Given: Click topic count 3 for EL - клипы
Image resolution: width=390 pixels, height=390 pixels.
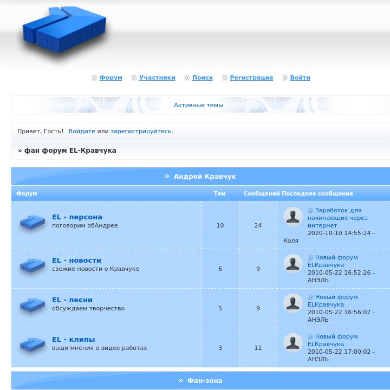Looking at the screenshot, I should [220, 348].
